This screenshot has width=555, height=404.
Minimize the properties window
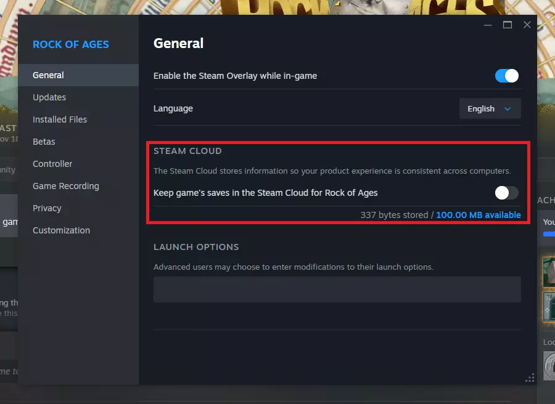(x=488, y=25)
